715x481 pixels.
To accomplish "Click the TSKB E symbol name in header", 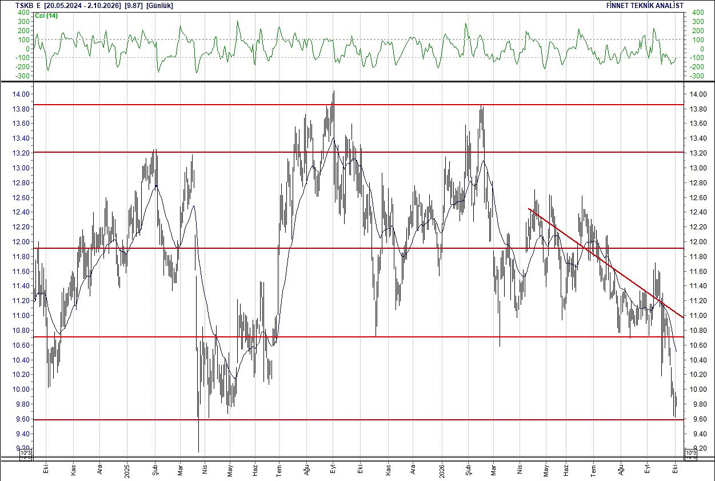I will point(29,5).
